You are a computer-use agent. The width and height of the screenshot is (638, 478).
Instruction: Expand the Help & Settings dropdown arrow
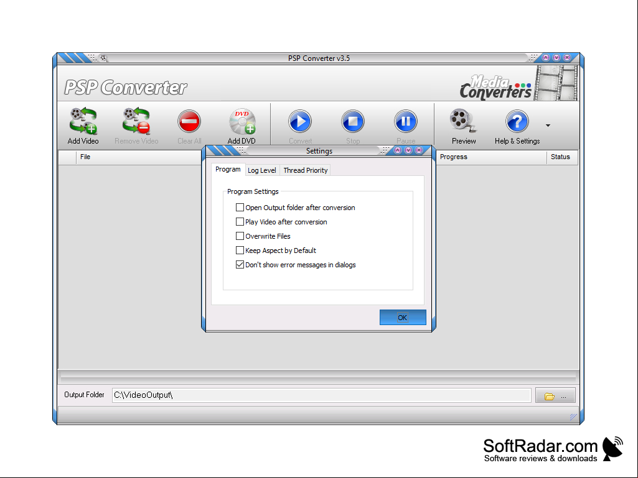coord(548,126)
